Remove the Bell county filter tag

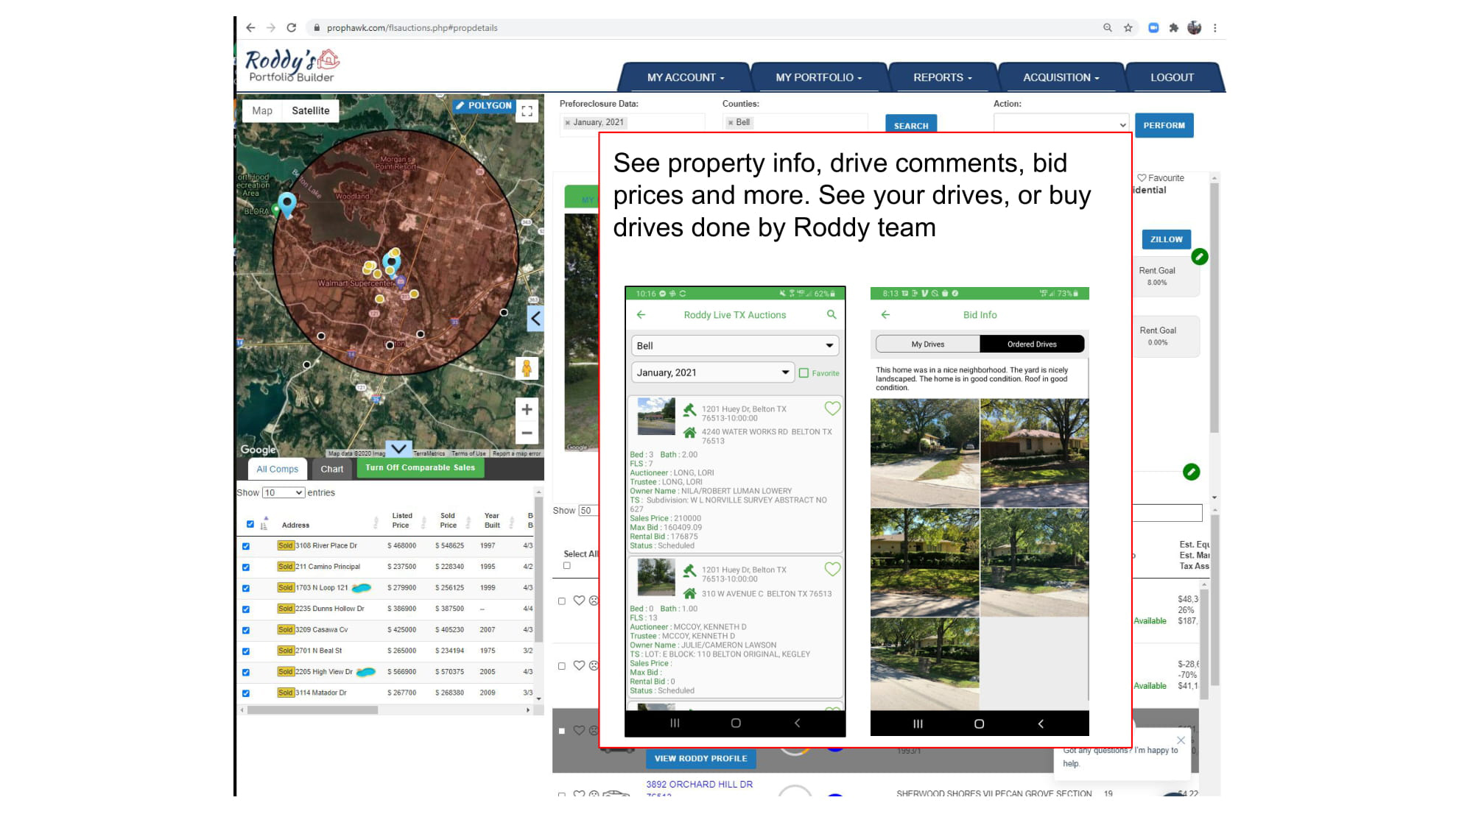731,123
